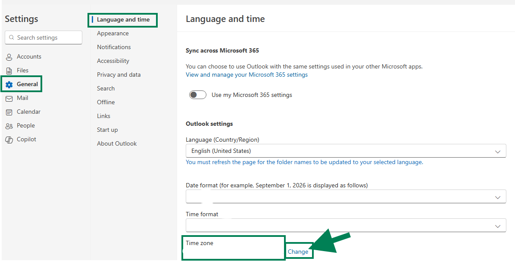Viewport: 515px width, 261px height.
Task: Click the Change time zone link
Action: pyautogui.click(x=298, y=252)
